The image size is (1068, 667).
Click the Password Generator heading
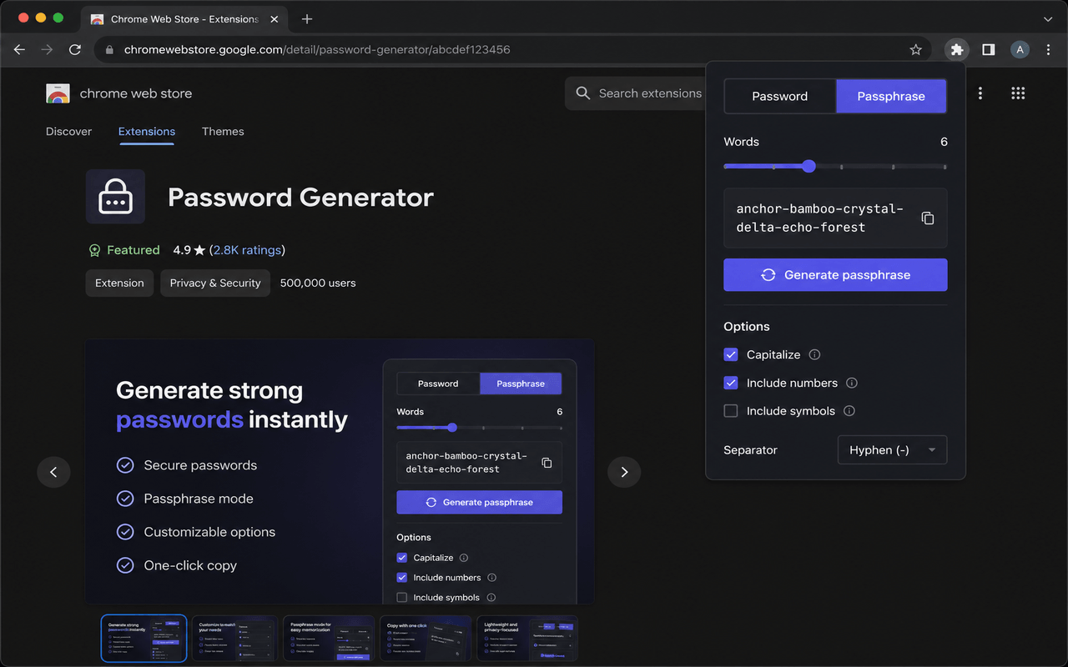pyautogui.click(x=301, y=198)
